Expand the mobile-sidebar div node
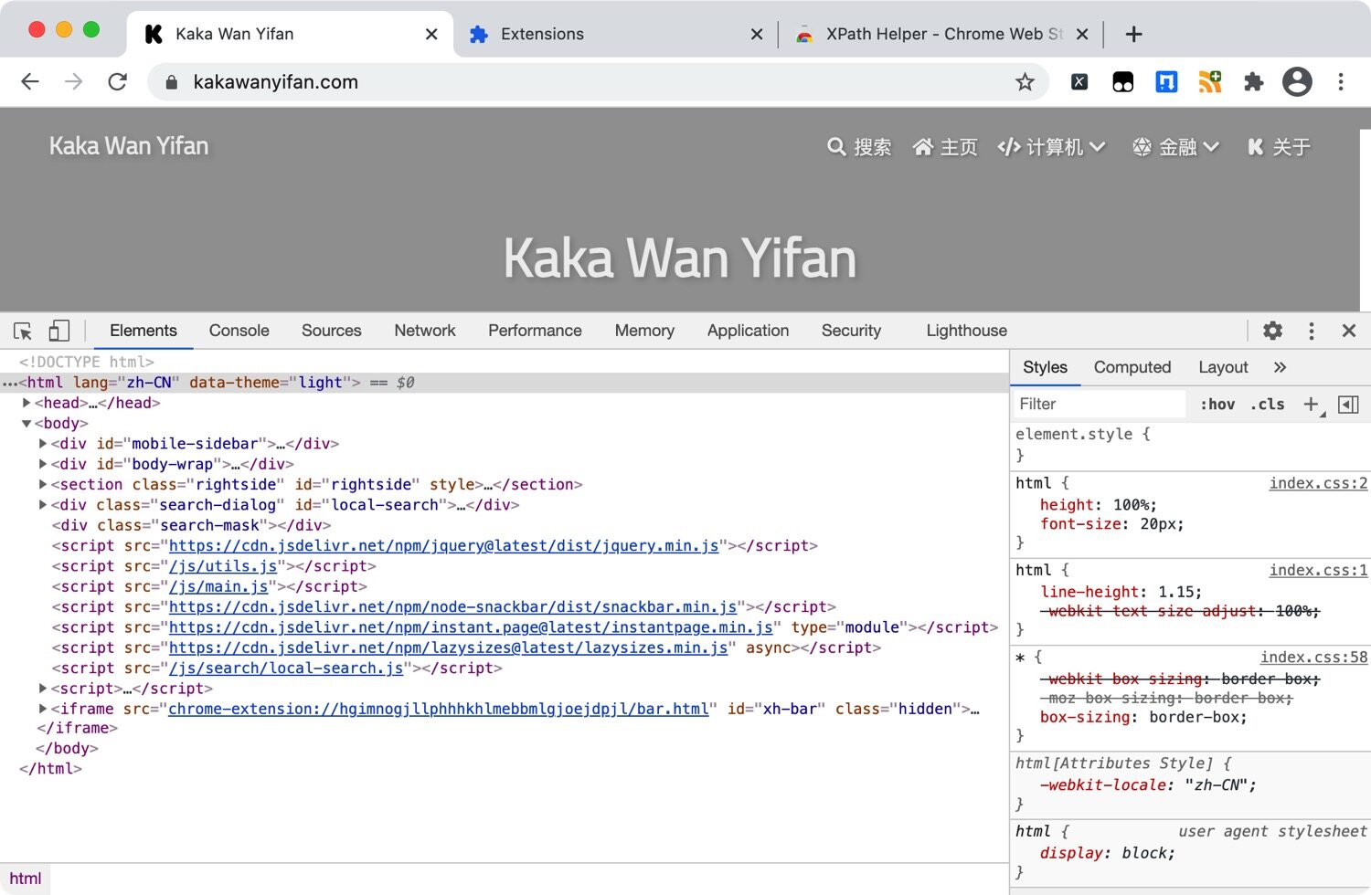Screen dimensions: 1371x895 click(43, 444)
